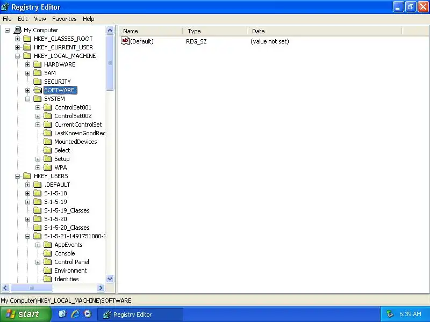
Task: Select the Setup key label
Action: pos(62,159)
